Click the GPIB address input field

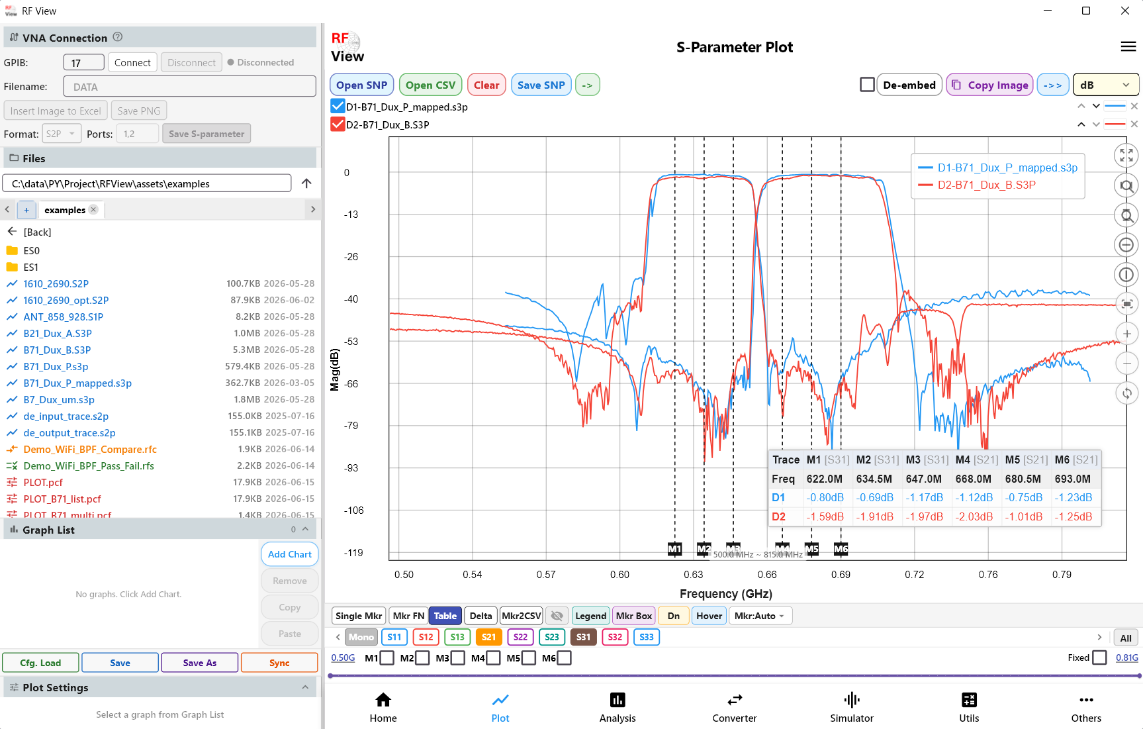point(83,62)
